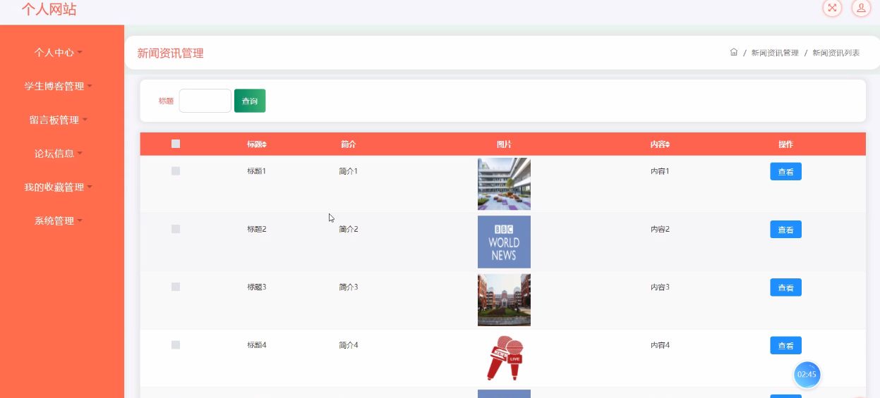Expand the 个人中心 sidebar menu
The image size is (880, 398).
point(59,53)
